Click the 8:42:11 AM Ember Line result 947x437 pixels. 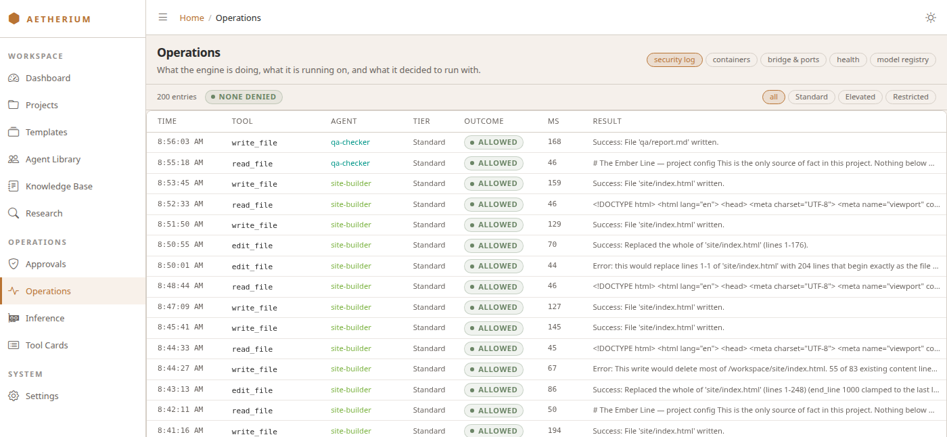pyautogui.click(x=765, y=411)
